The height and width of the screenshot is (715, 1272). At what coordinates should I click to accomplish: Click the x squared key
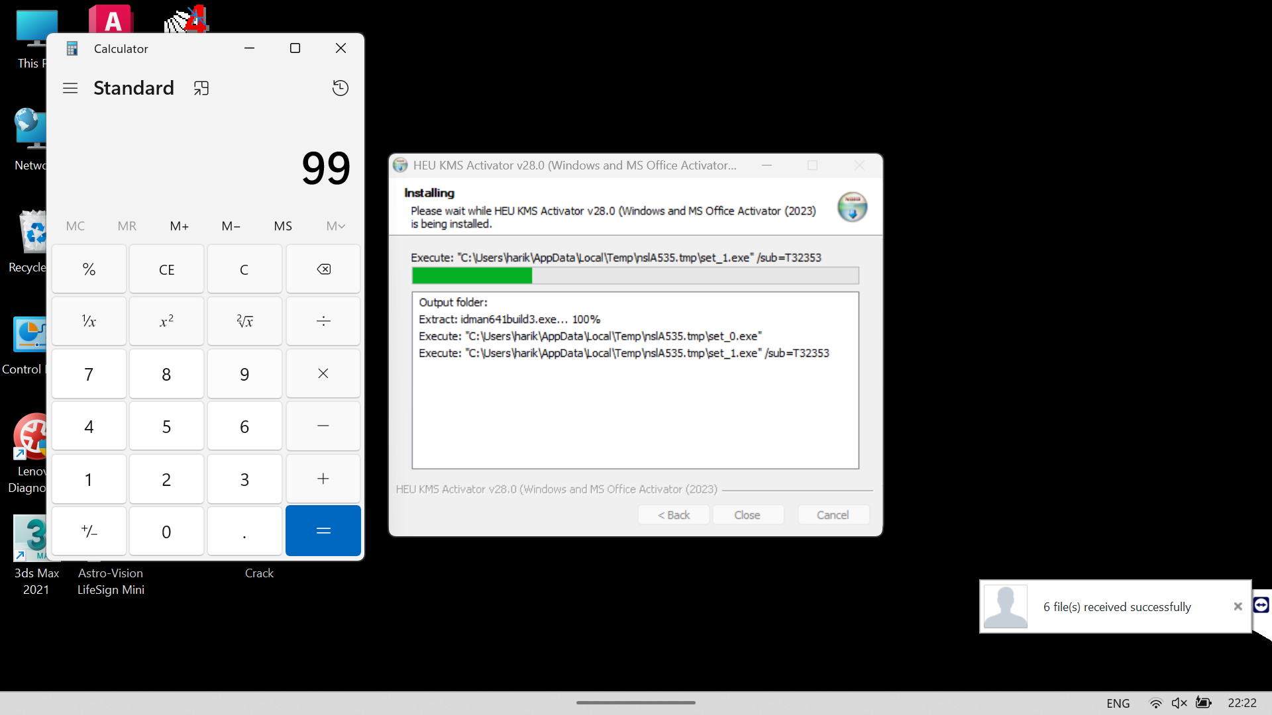pos(166,322)
